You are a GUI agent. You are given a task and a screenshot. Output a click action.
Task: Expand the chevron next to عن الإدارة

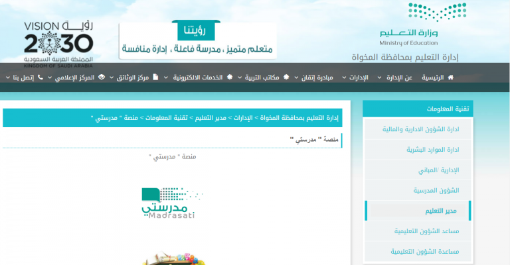tap(380, 78)
